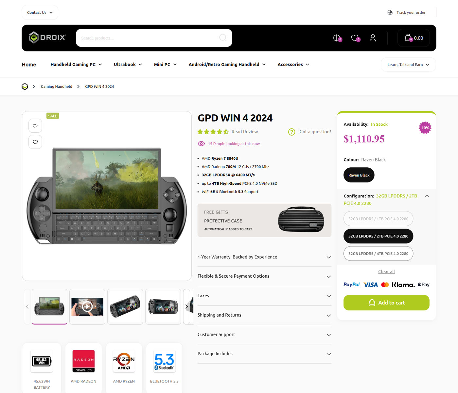
Task: Select 32GB LPDDR5 / 1TB configuration
Action: tap(378, 219)
